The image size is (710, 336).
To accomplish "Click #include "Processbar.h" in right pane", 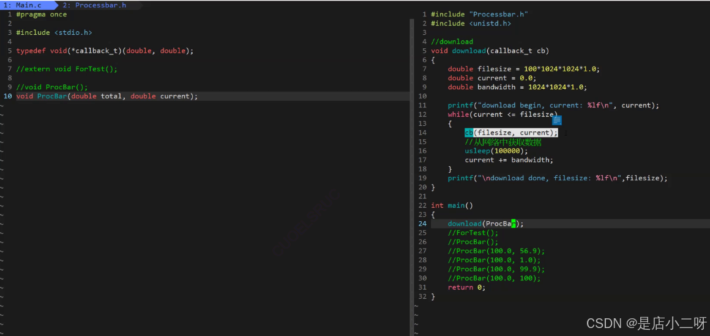I will 479,15.
